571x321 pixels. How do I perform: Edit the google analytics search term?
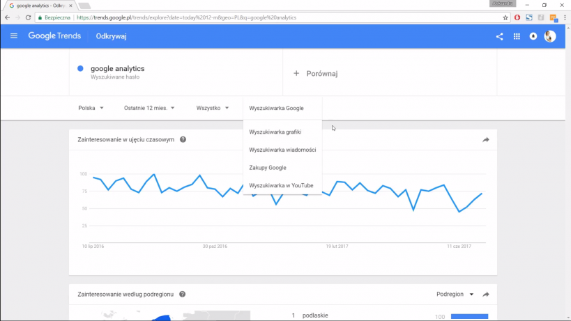pos(117,69)
